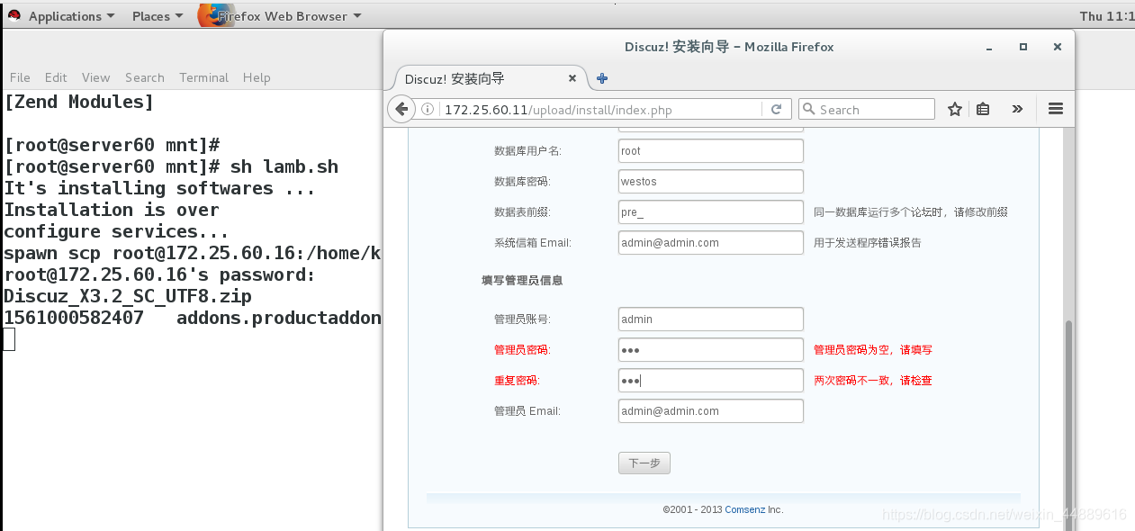
Task: Click the 管理员密码为空 error message
Action: coord(873,350)
